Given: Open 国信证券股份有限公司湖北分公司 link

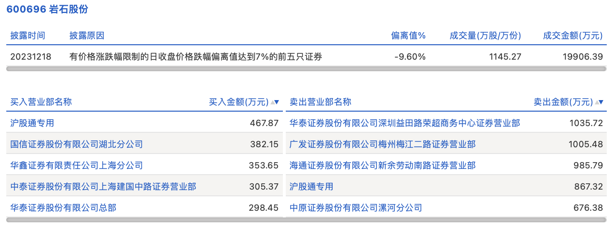Looking at the screenshot, I should pos(76,144).
